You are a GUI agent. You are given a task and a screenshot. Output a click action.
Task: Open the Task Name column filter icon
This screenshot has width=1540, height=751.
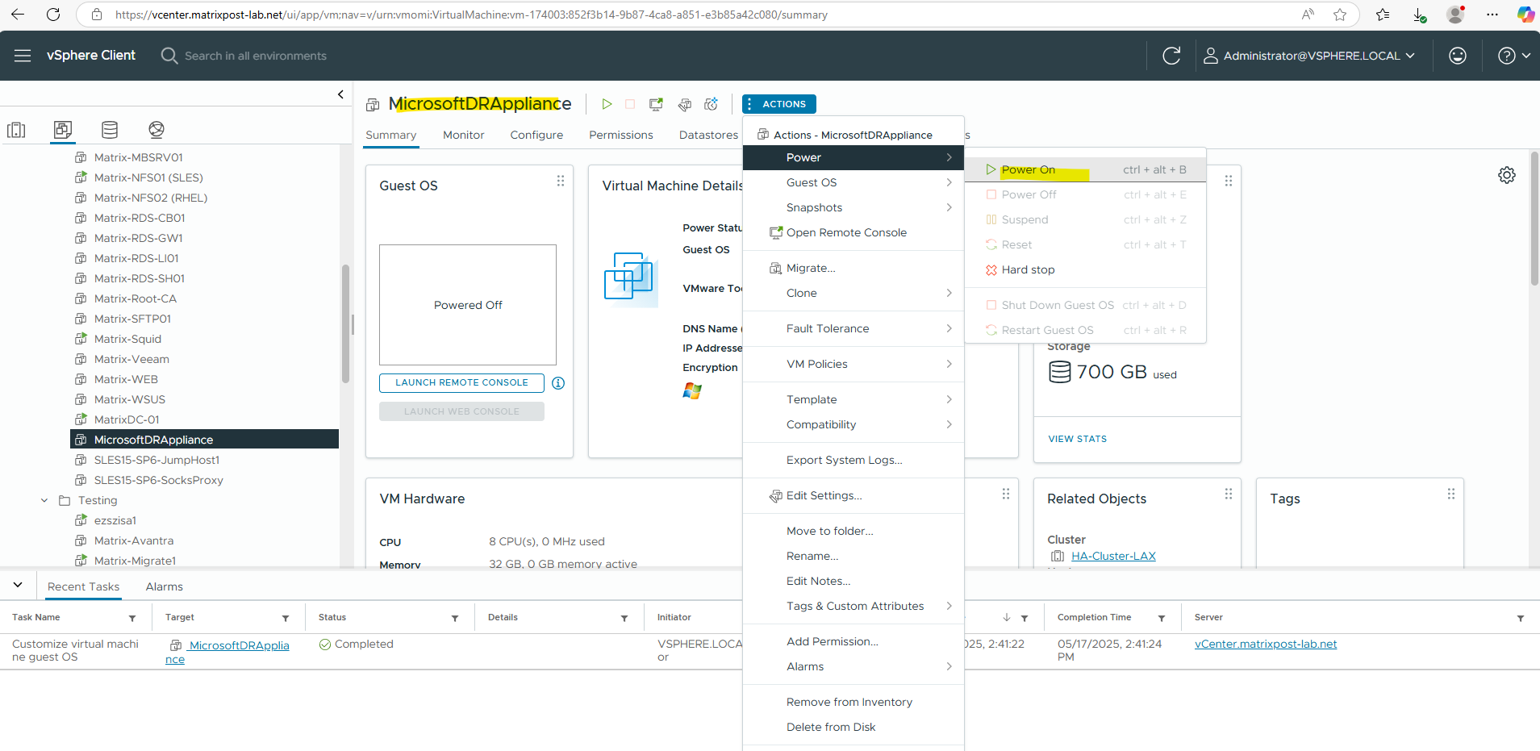click(x=132, y=618)
